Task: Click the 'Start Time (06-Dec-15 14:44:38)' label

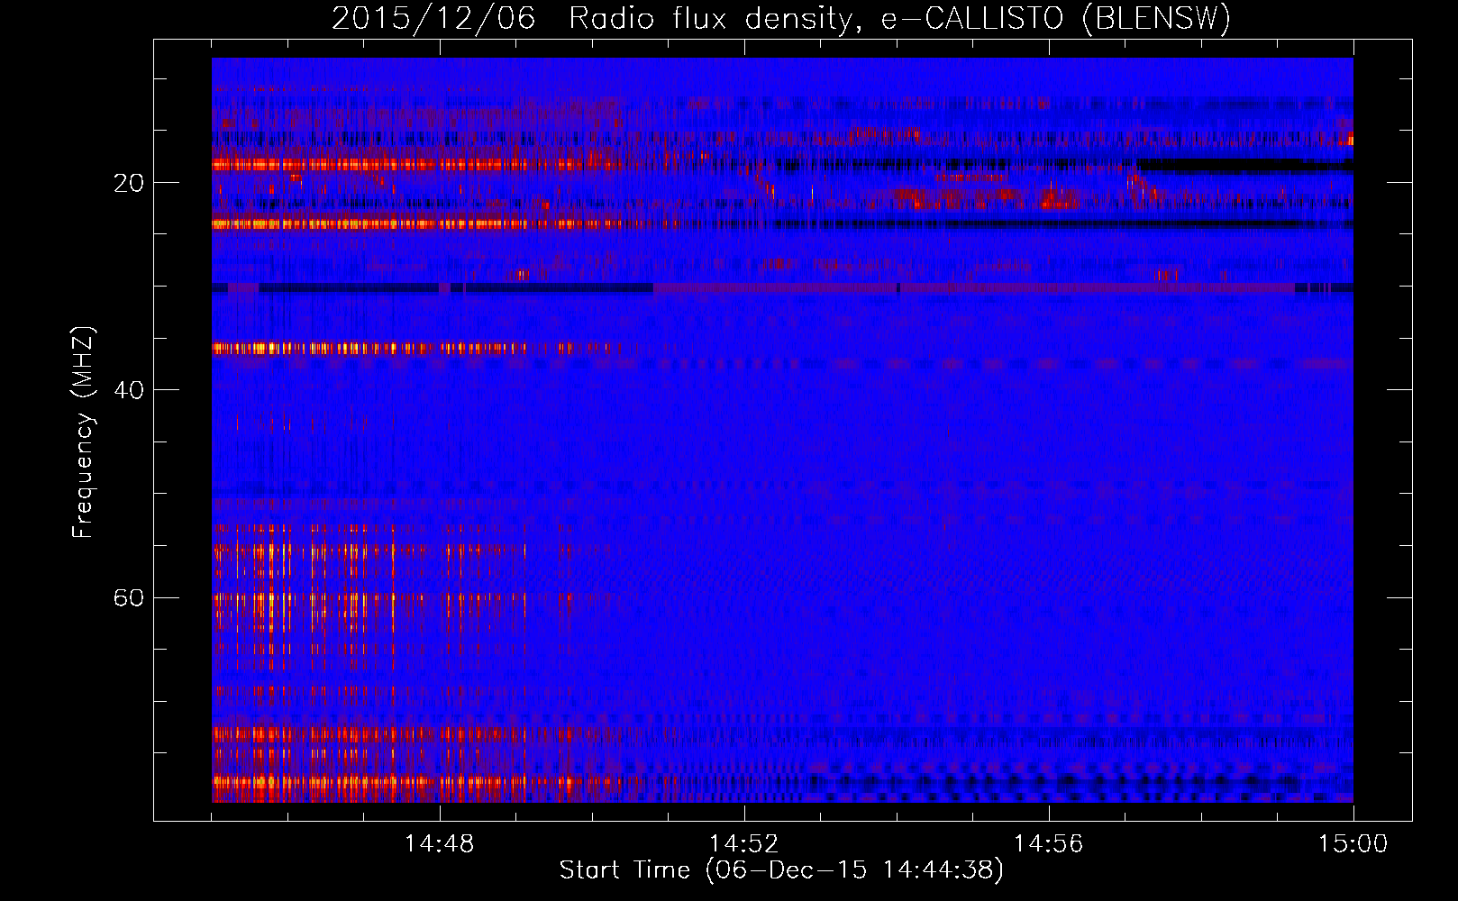Action: (x=781, y=870)
